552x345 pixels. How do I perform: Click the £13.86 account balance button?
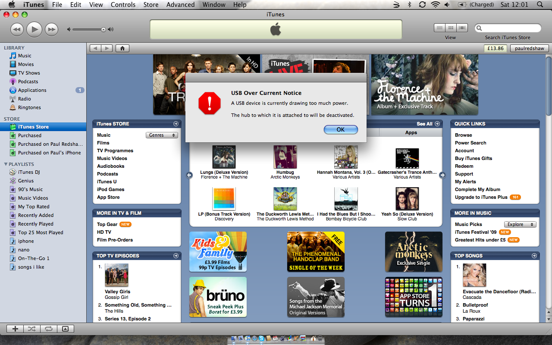point(496,48)
